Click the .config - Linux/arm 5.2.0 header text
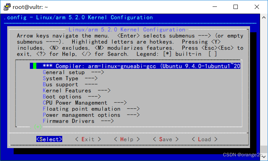Viewport: 268px width, 161px height. tap(78, 17)
